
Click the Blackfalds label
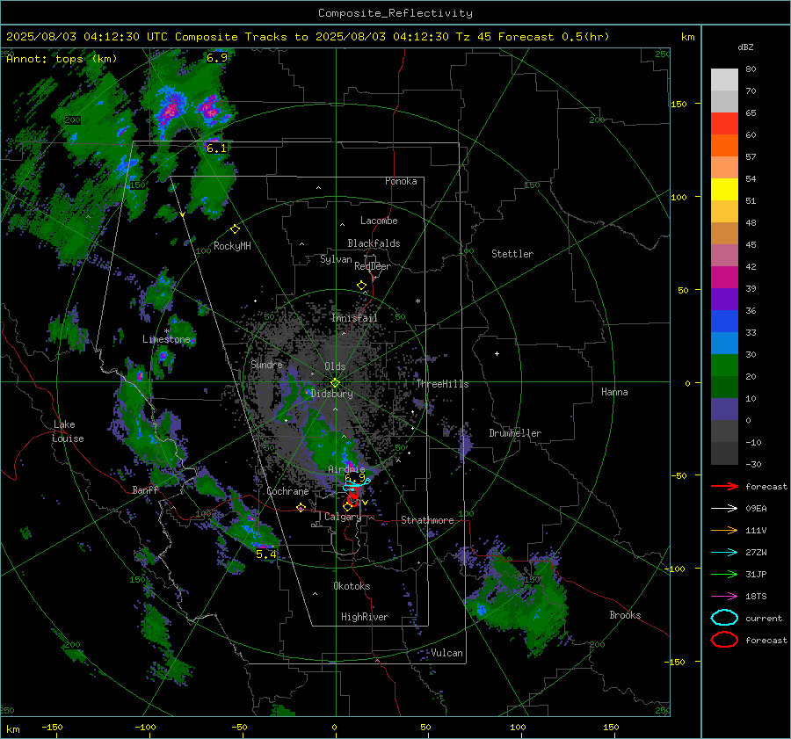pos(374,243)
